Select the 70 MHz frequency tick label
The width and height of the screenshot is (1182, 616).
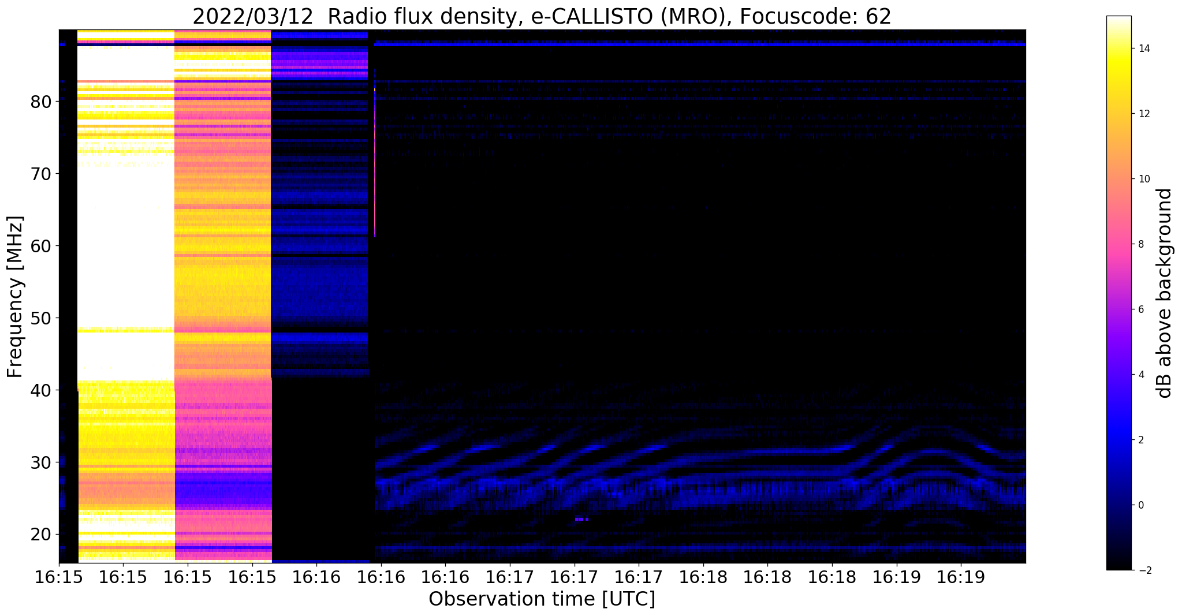pos(42,174)
